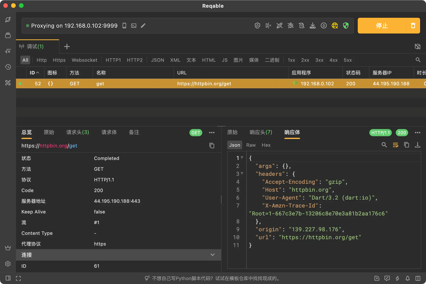Click the pencil edit icon beside proxy address
The width and height of the screenshot is (426, 284).
pyautogui.click(x=143, y=26)
